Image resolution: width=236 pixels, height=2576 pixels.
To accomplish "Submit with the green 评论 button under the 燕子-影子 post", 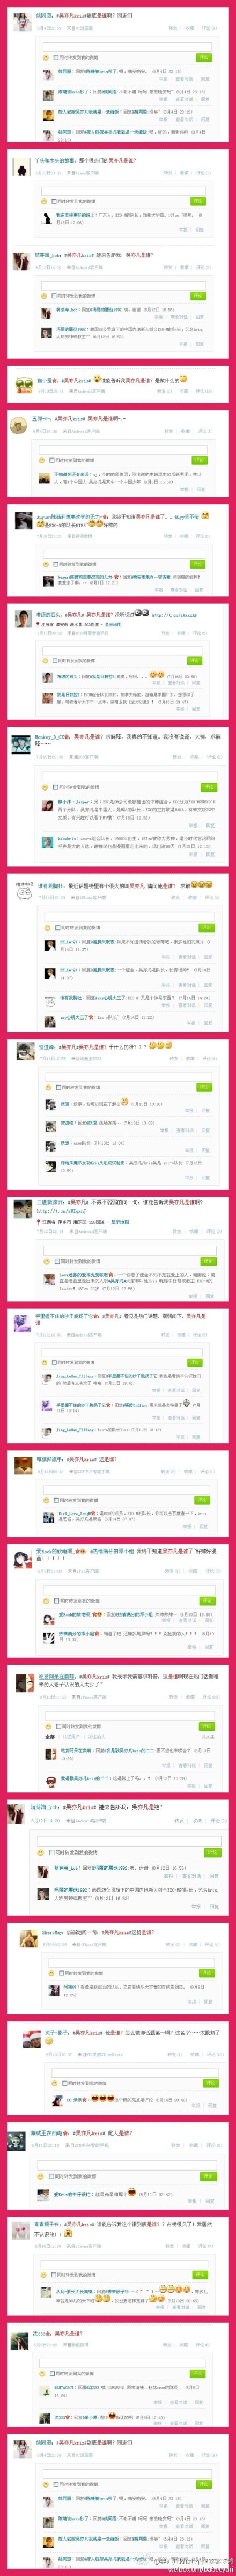I will click(212, 2083).
